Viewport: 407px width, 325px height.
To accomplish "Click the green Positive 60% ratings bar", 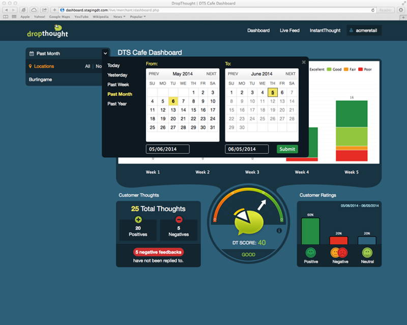I will click(x=310, y=231).
